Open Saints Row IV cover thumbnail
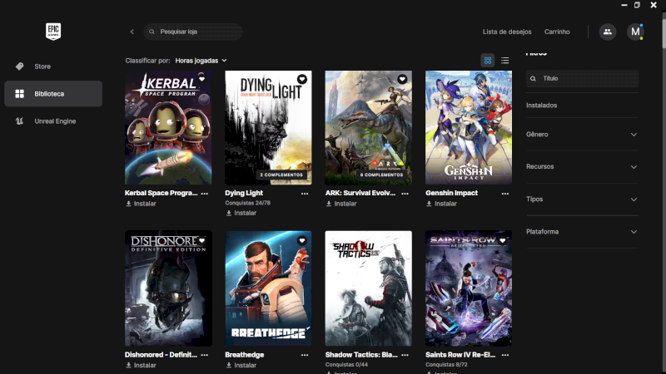This screenshot has width=666, height=374. [x=469, y=288]
